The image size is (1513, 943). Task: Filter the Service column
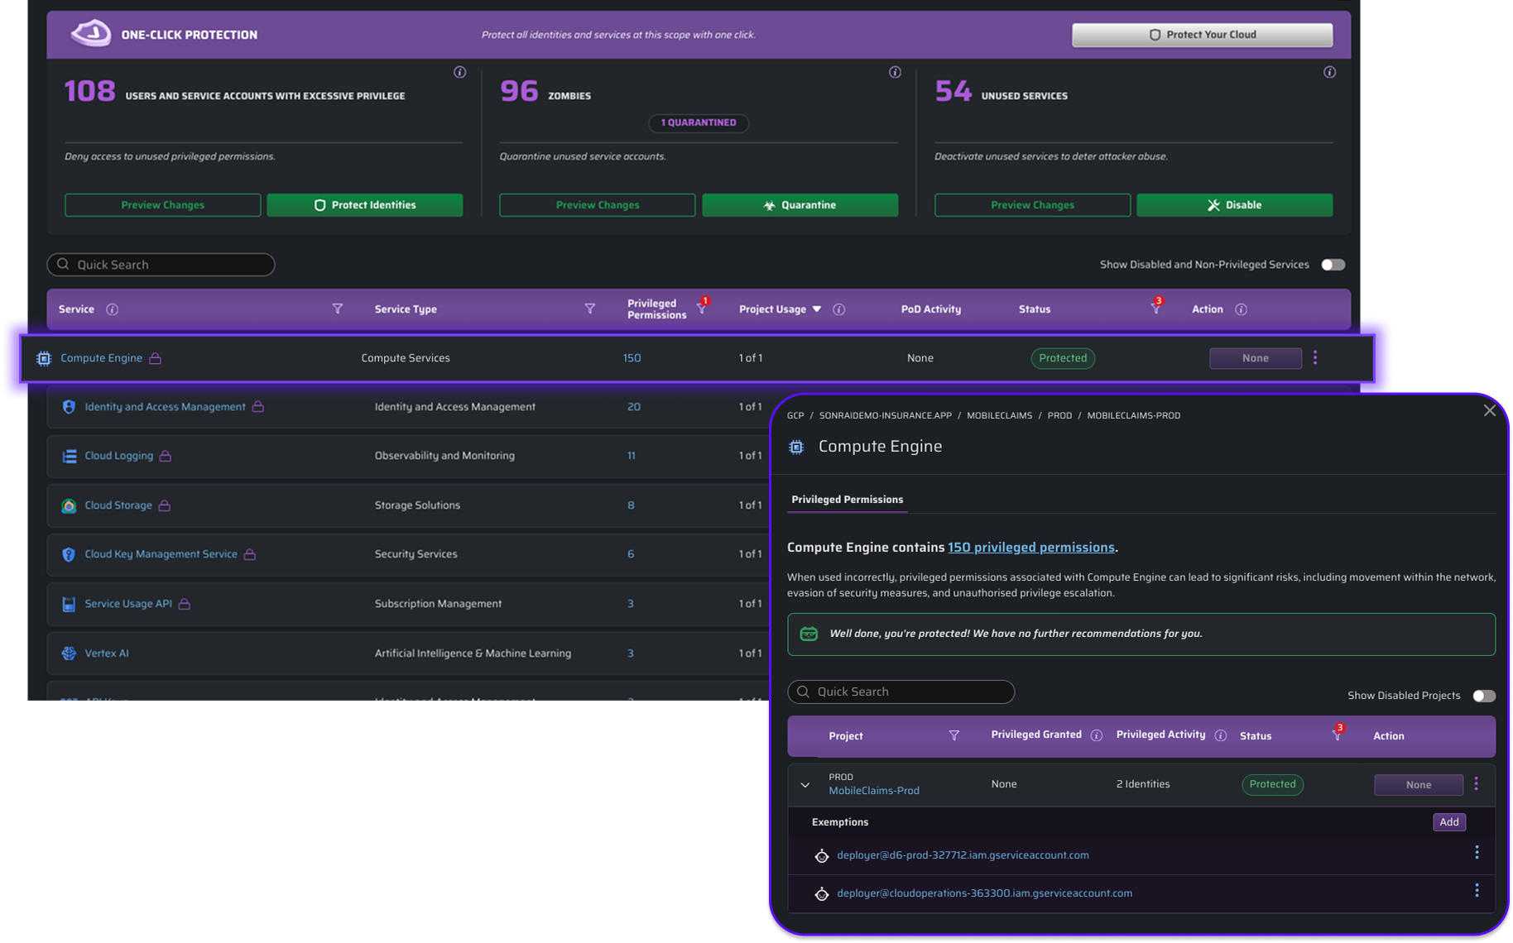(338, 309)
